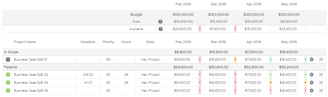Open the help icon next to Available

pyautogui.click(x=160, y=29)
